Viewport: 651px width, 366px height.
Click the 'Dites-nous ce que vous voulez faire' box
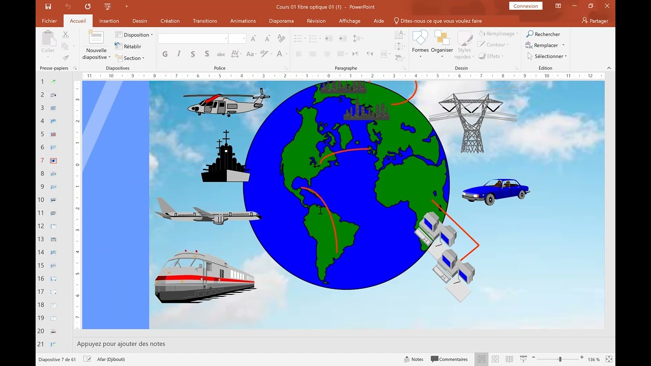coord(438,21)
